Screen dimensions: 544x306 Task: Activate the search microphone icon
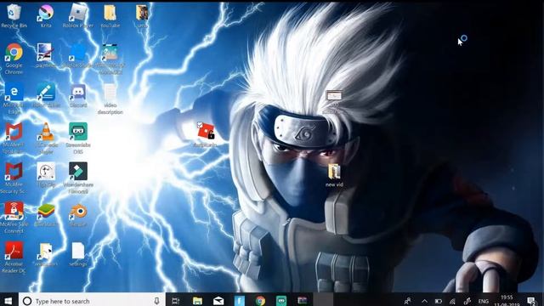coord(156,301)
